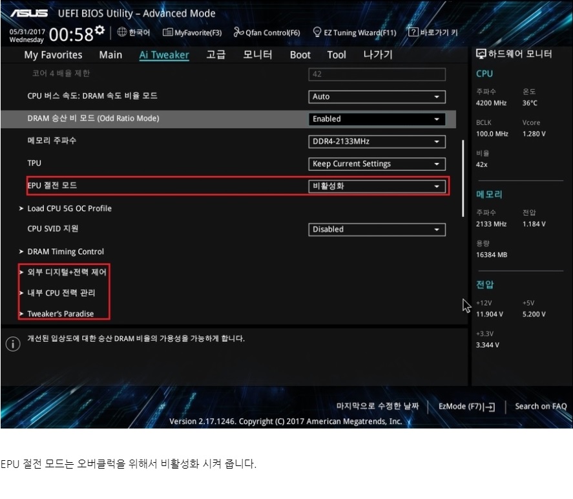Select the Ai Tweaker tab
Image resolution: width=573 pixels, height=499 pixels.
(164, 55)
